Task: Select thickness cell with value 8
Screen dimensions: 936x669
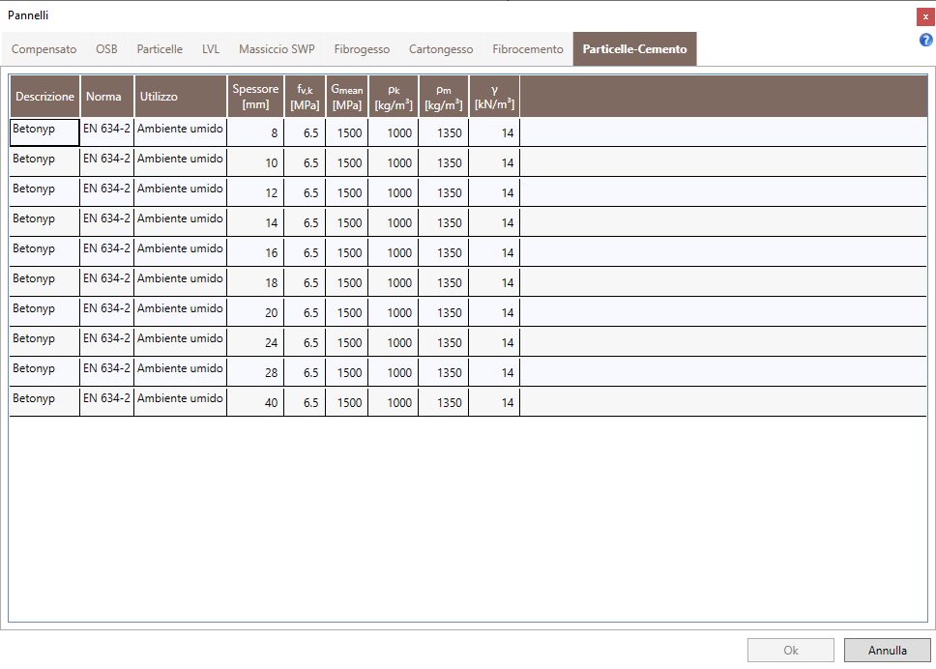Action: [x=255, y=131]
